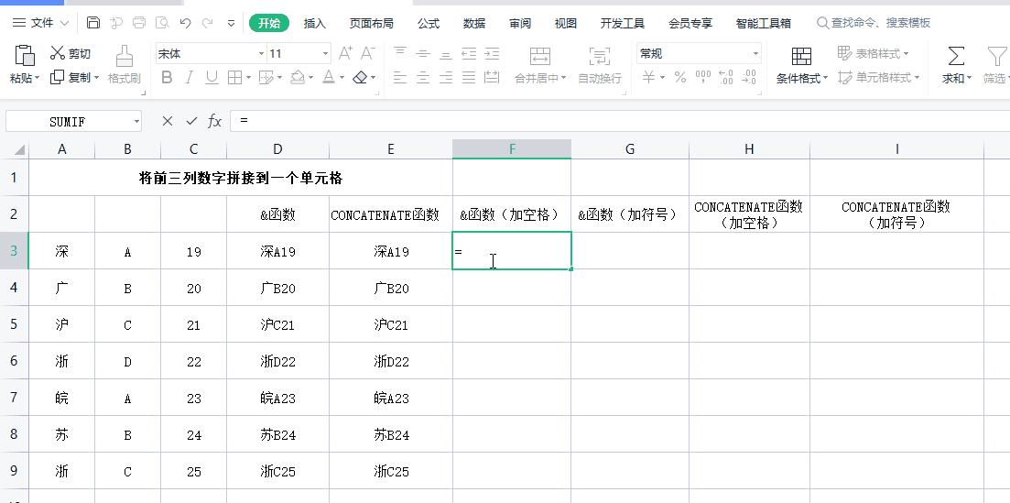Select cell D3 containing 深A19

click(x=277, y=251)
